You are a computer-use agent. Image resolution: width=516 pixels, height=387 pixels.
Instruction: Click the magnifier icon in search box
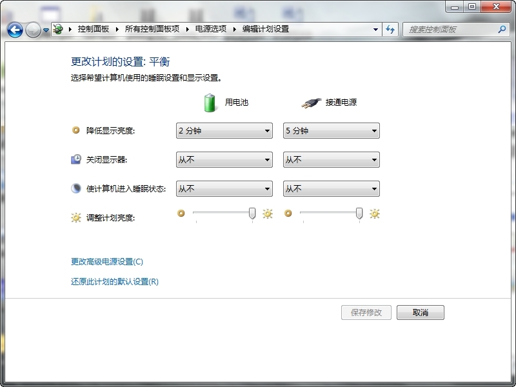[502, 29]
